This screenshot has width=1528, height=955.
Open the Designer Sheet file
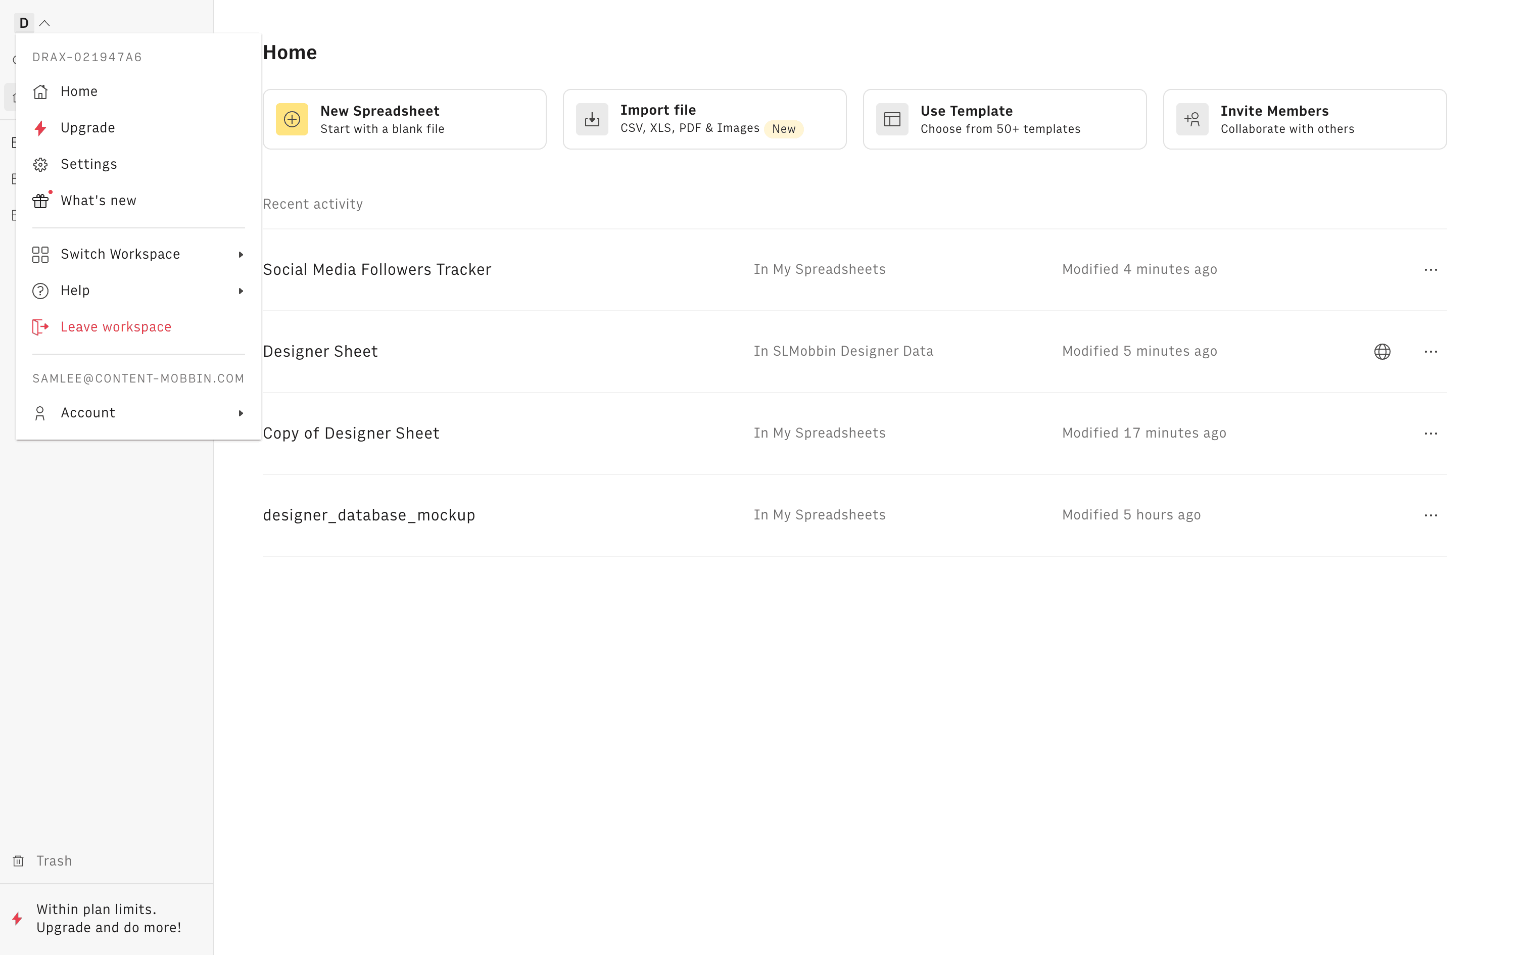pyautogui.click(x=320, y=351)
